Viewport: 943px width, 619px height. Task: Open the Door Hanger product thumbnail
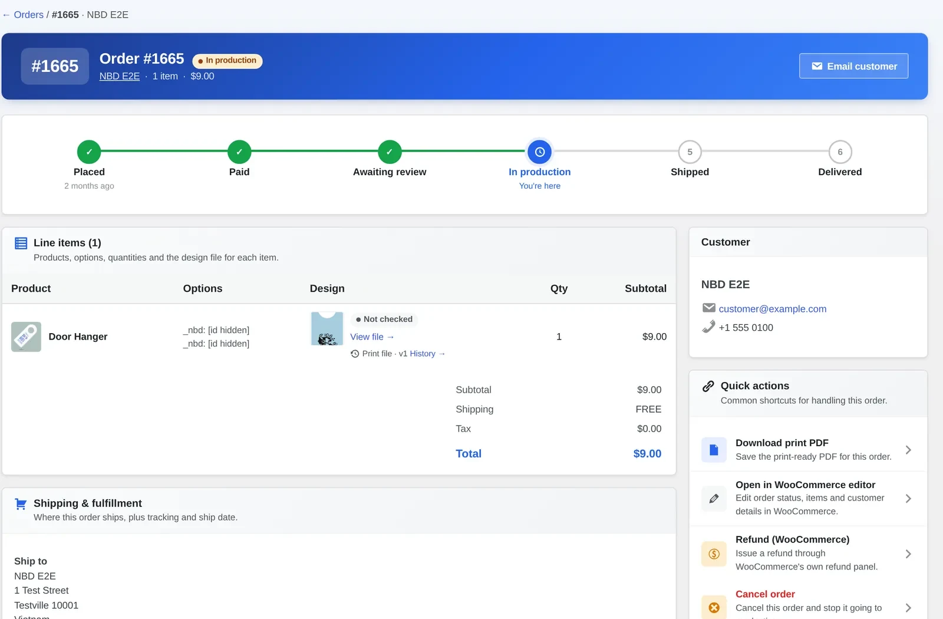click(26, 337)
